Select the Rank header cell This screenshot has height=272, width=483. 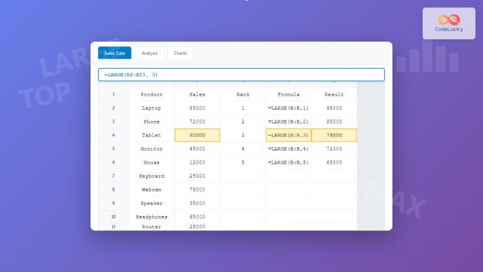pyautogui.click(x=243, y=94)
